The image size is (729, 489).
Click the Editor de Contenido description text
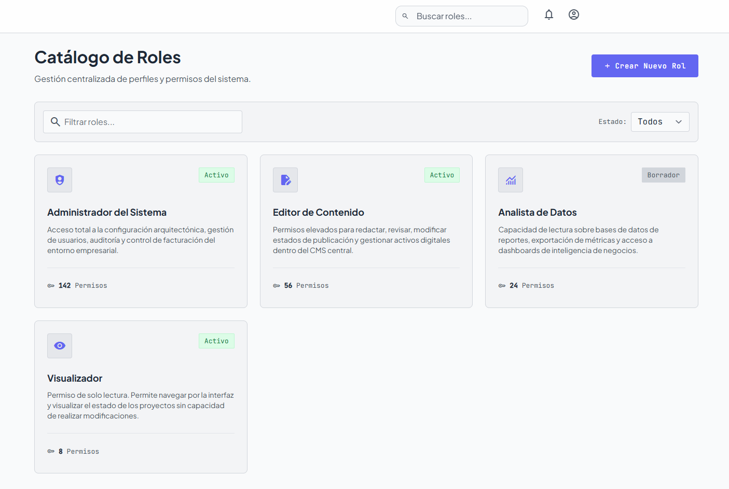click(362, 240)
